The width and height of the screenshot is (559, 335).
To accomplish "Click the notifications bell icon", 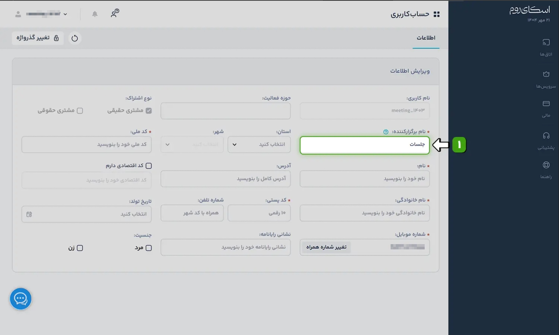I will [x=95, y=14].
